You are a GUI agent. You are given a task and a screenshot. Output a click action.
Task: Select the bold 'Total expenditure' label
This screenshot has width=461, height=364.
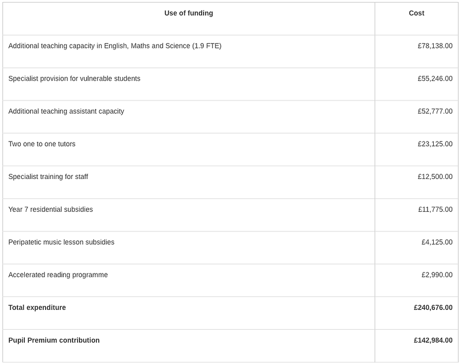click(x=37, y=308)
